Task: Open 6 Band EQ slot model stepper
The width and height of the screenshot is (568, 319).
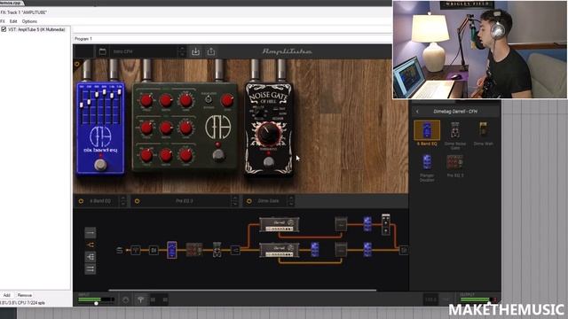Action: (x=122, y=201)
